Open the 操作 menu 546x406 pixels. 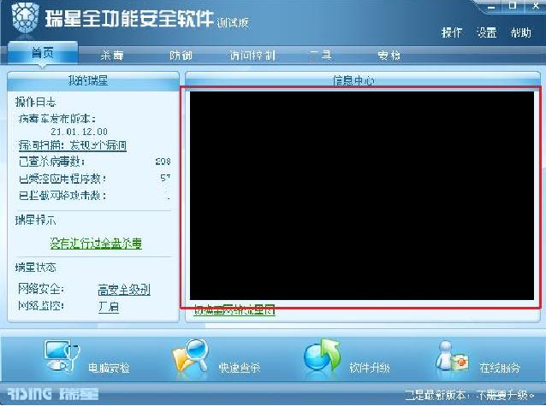click(x=452, y=32)
